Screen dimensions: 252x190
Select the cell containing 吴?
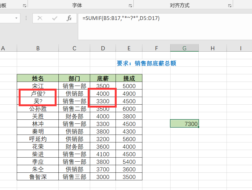(38, 101)
